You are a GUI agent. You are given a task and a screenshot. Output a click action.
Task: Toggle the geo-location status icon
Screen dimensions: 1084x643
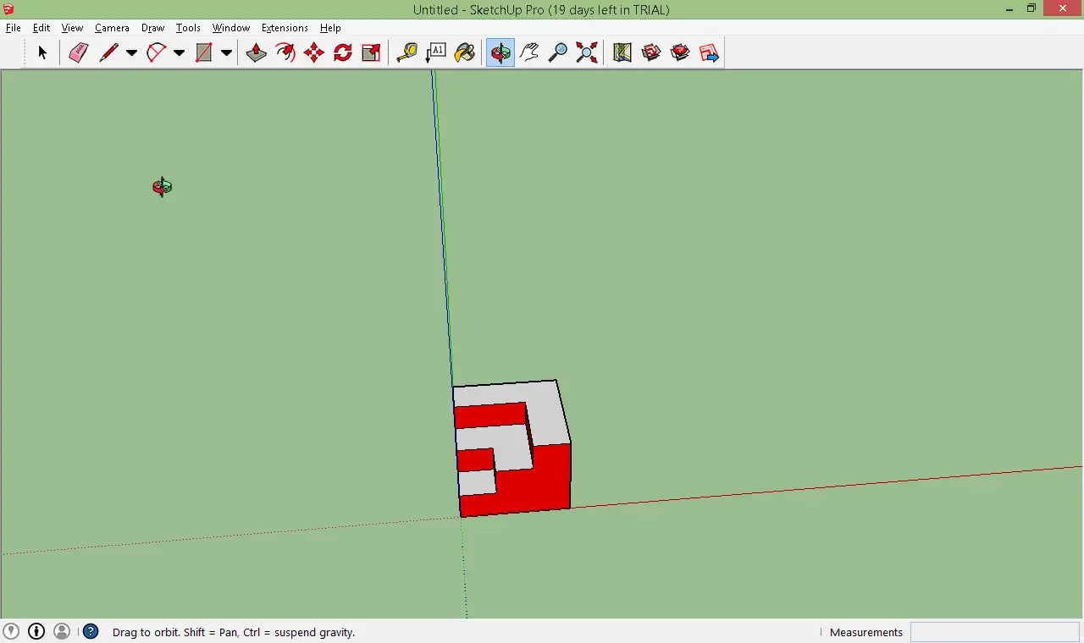click(11, 631)
